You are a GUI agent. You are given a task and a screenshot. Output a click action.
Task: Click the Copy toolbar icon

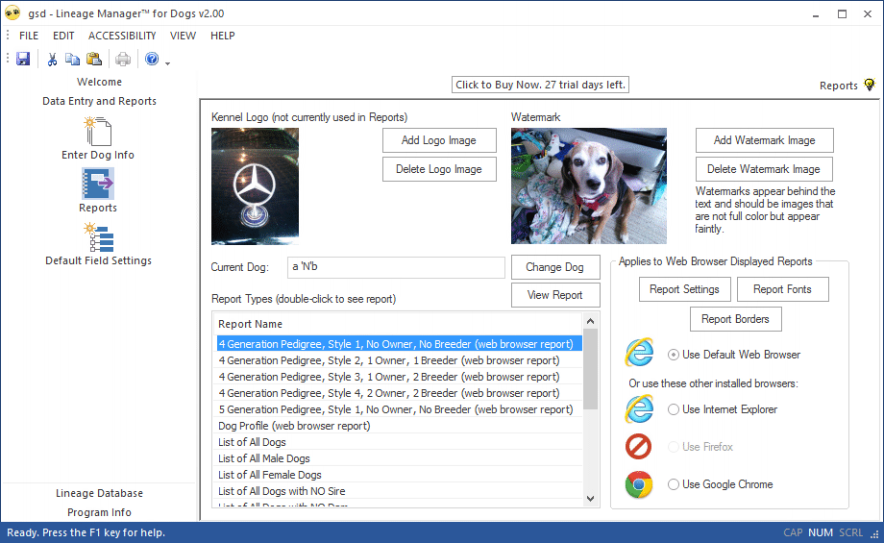tap(72, 59)
